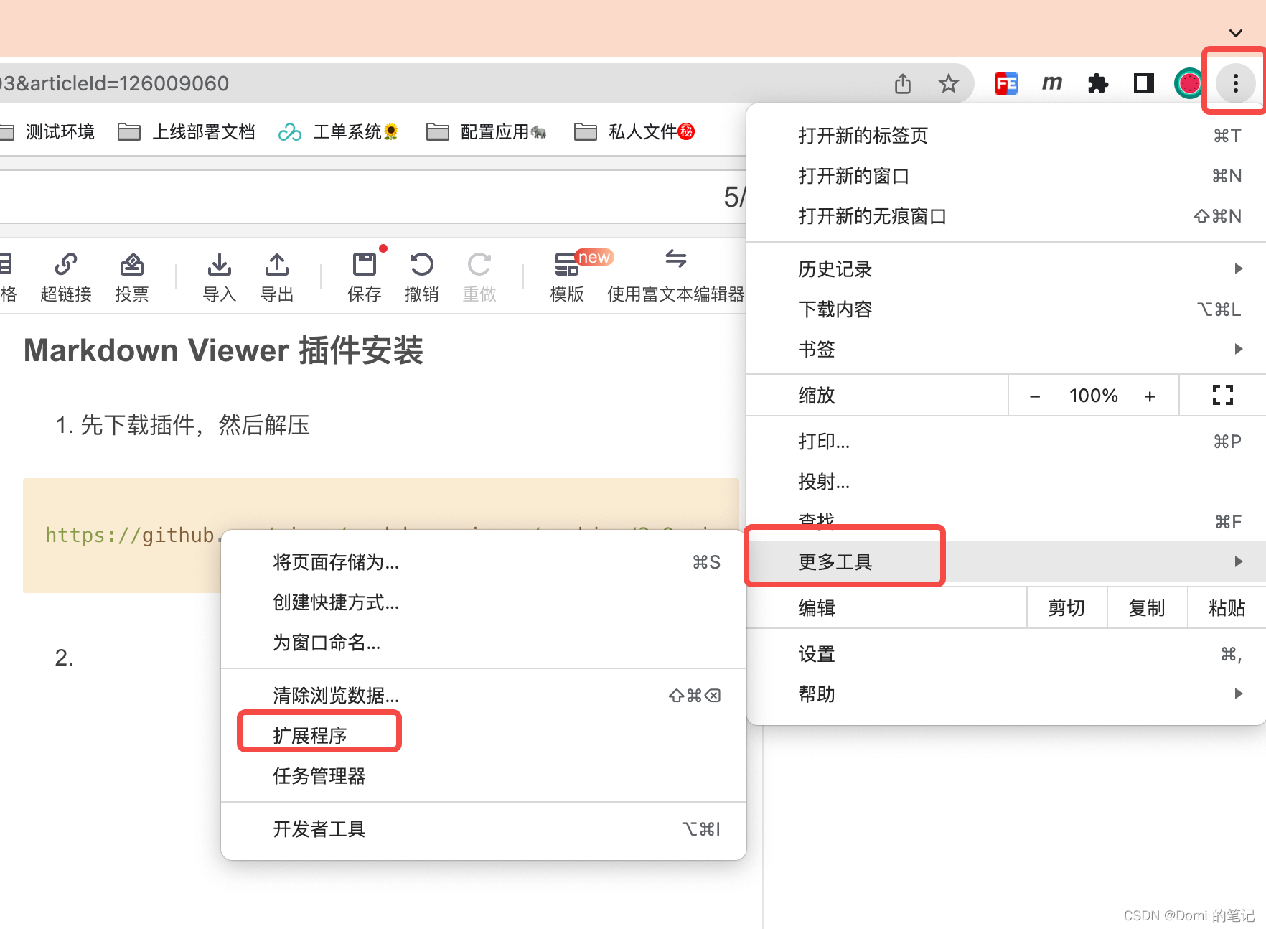Image resolution: width=1266 pixels, height=929 pixels.
Task: Open the 测试环境 bookmark folder
Action: (x=48, y=132)
